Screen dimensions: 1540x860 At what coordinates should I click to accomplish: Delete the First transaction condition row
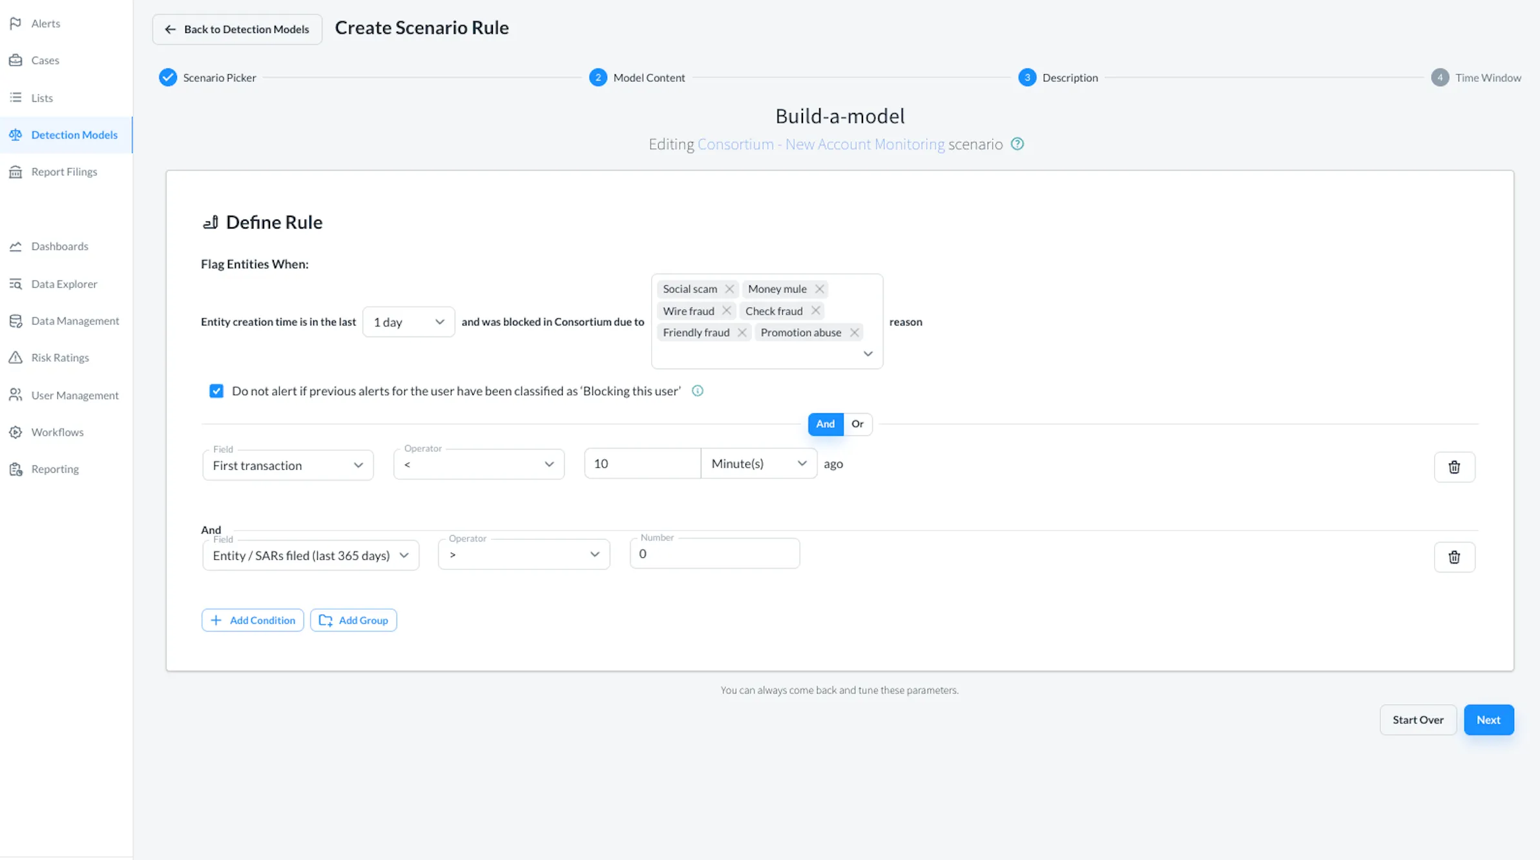coord(1454,467)
